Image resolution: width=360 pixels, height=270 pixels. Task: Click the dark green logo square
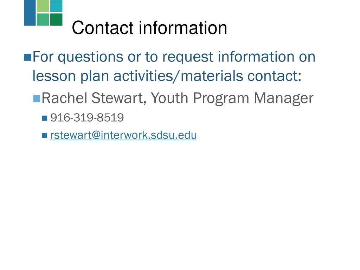click(x=56, y=20)
